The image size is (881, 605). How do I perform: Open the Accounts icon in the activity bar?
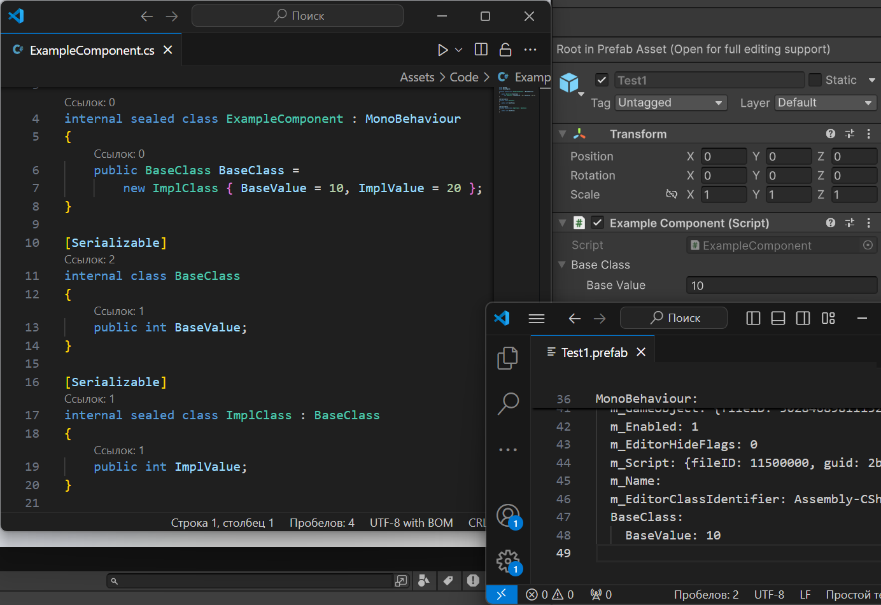[508, 515]
